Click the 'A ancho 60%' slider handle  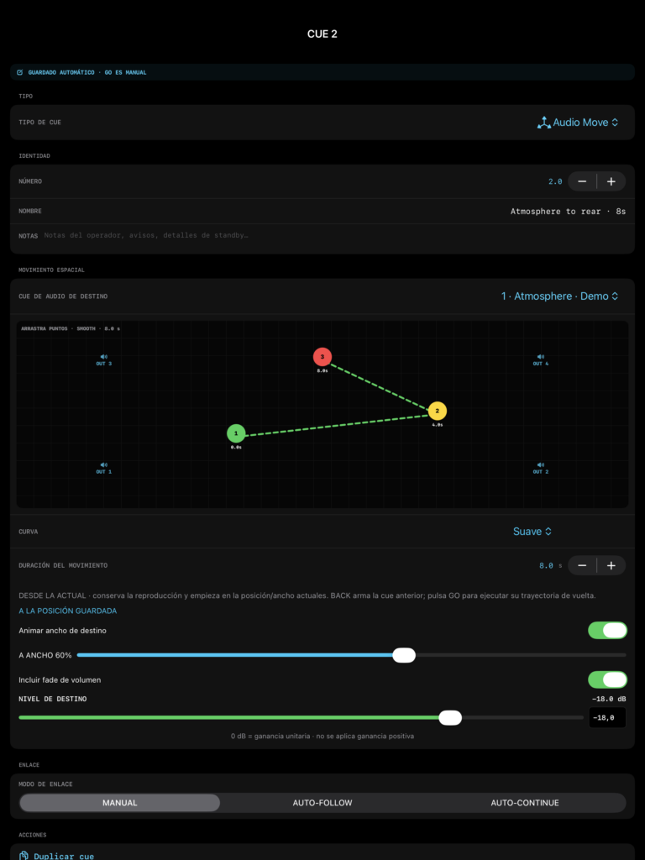pos(404,655)
